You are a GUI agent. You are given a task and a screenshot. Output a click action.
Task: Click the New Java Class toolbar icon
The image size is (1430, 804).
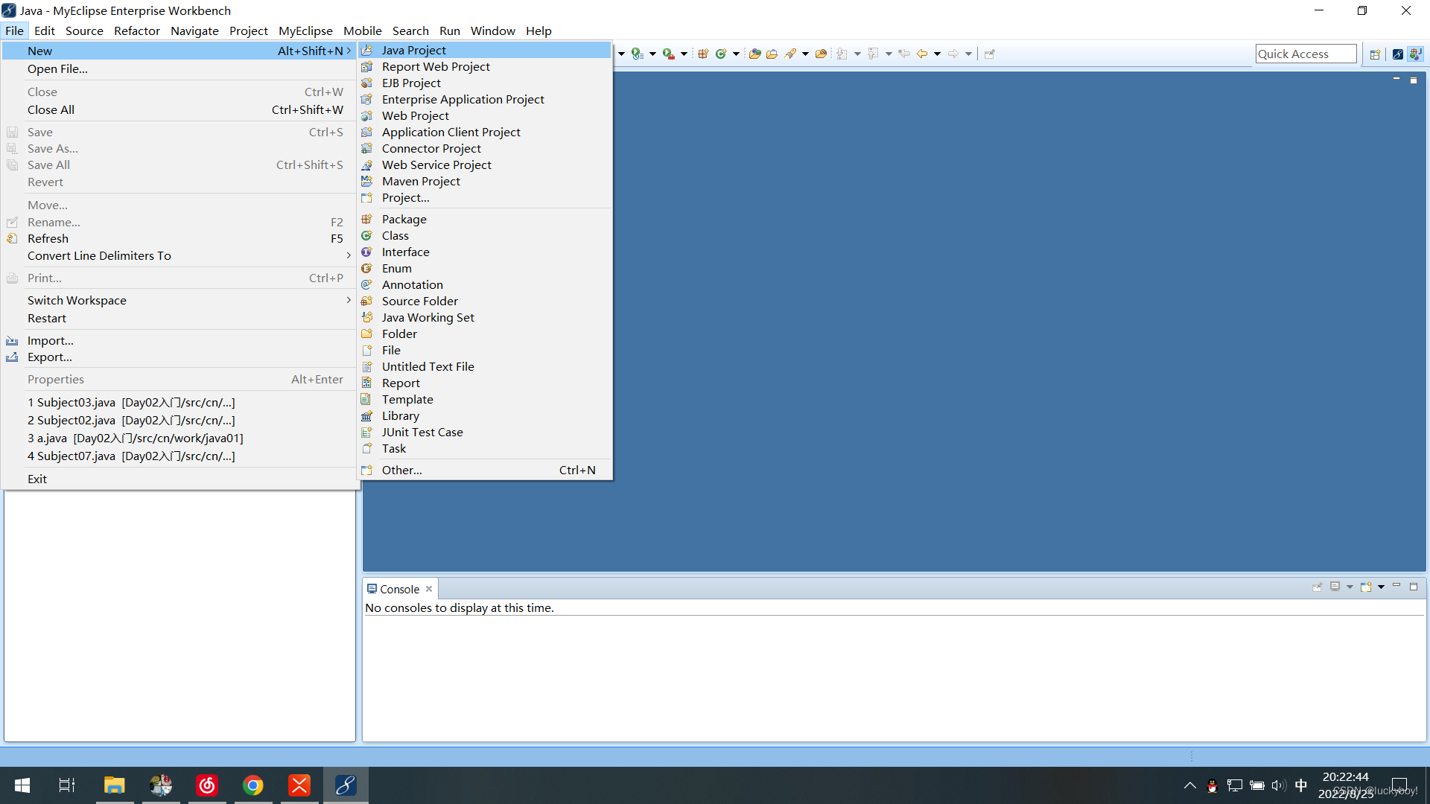720,54
